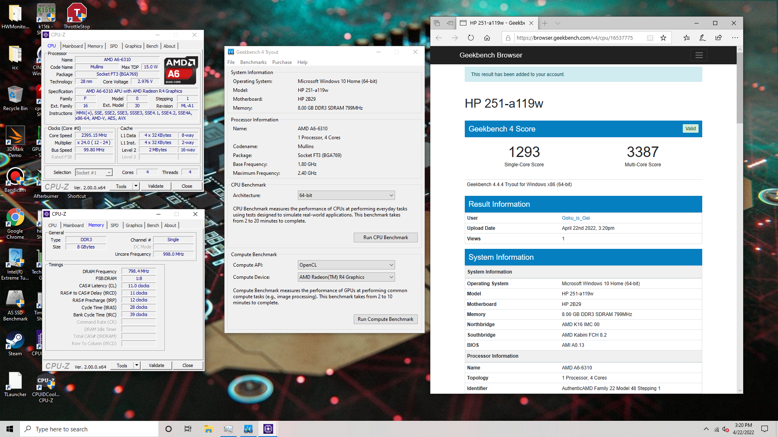Open Geekbench File menu
The height and width of the screenshot is (437, 778).
[231, 62]
